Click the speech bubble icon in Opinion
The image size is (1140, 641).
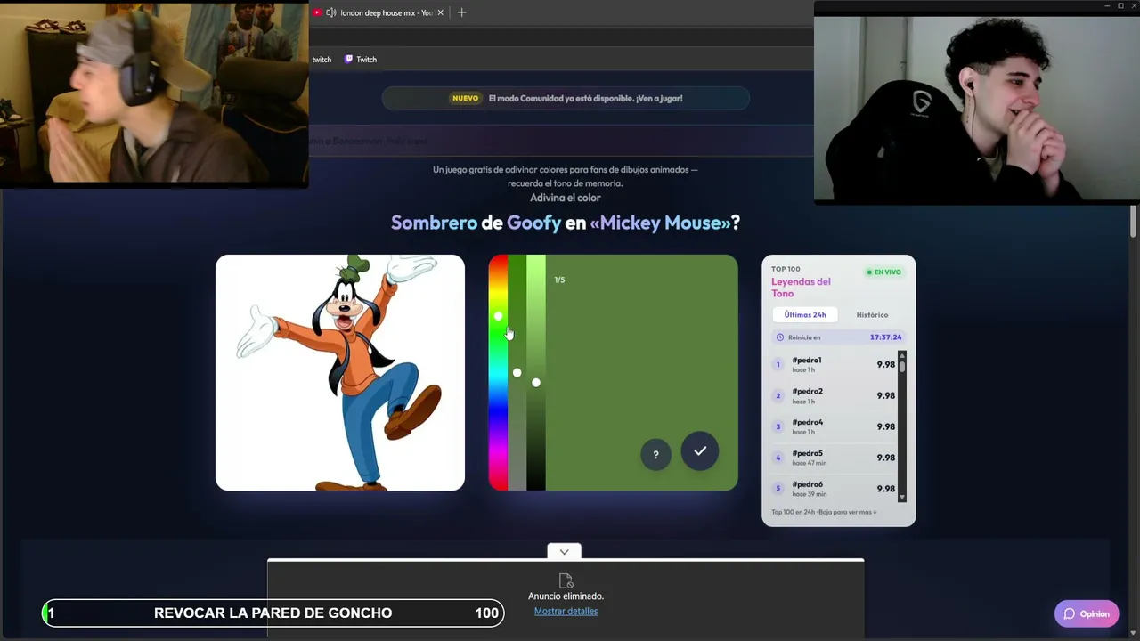[1070, 613]
